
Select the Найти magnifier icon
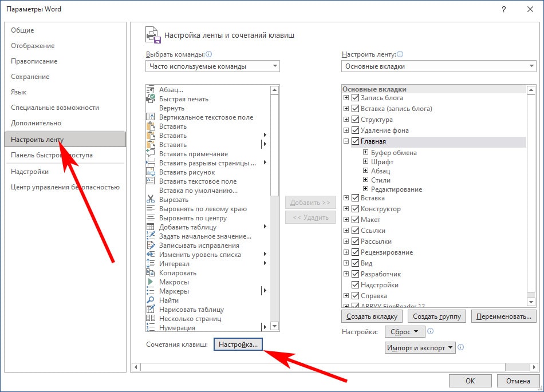[x=151, y=300]
